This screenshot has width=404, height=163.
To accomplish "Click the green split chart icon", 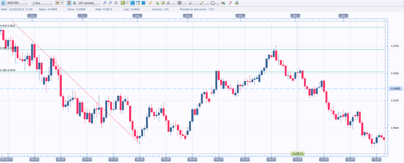I will 123,3.
